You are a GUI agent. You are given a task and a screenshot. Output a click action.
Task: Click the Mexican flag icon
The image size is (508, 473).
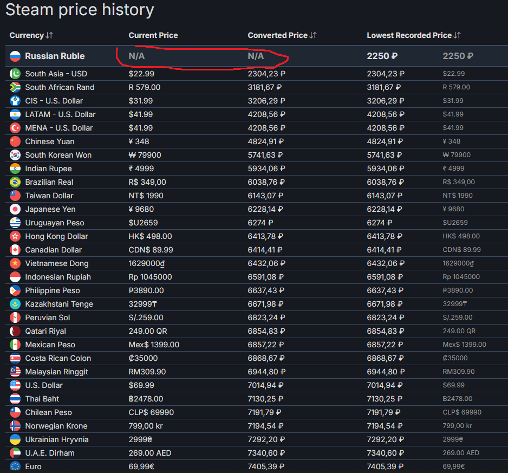click(x=15, y=345)
